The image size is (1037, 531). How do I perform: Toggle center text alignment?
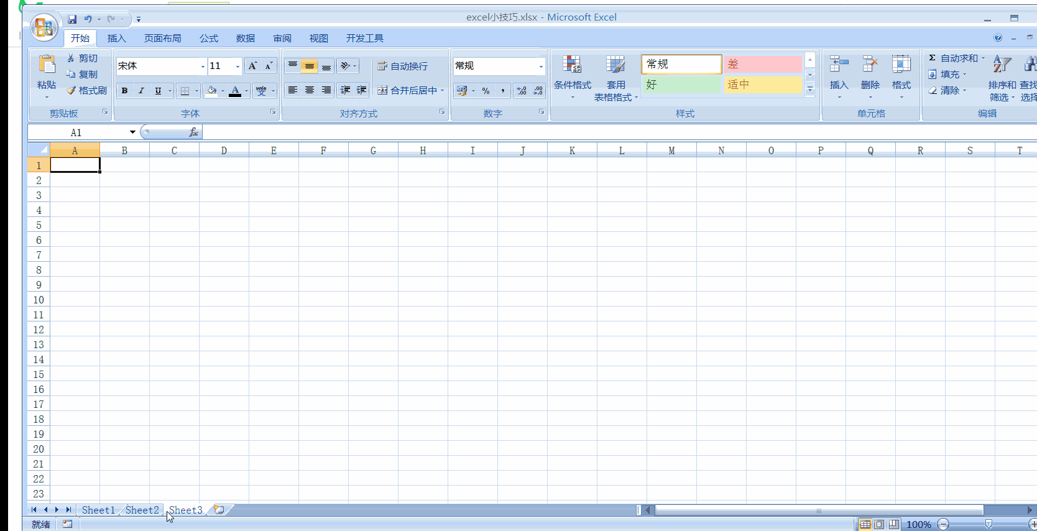point(310,90)
